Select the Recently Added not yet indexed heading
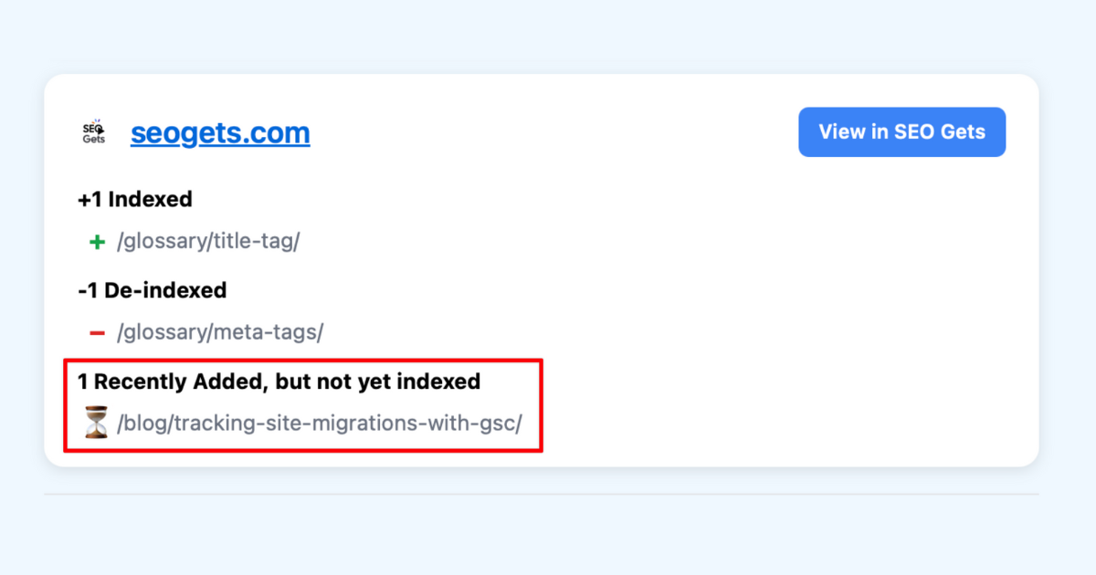The height and width of the screenshot is (575, 1096). pos(277,382)
